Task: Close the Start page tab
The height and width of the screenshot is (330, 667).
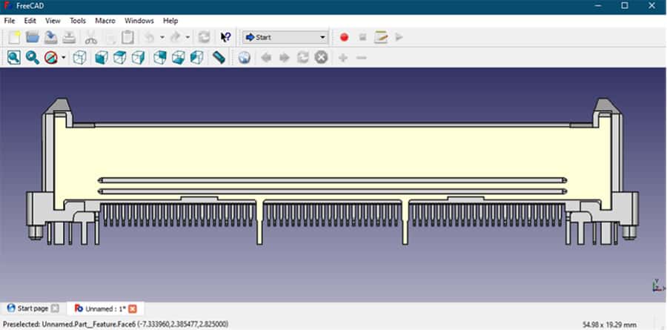Action: [55, 308]
